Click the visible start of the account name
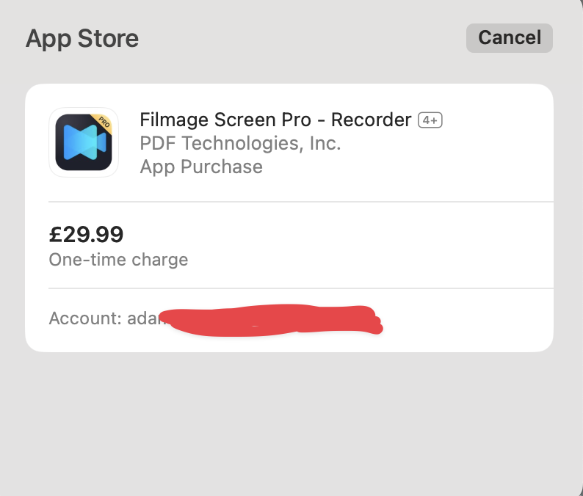583x496 pixels. [x=142, y=318]
